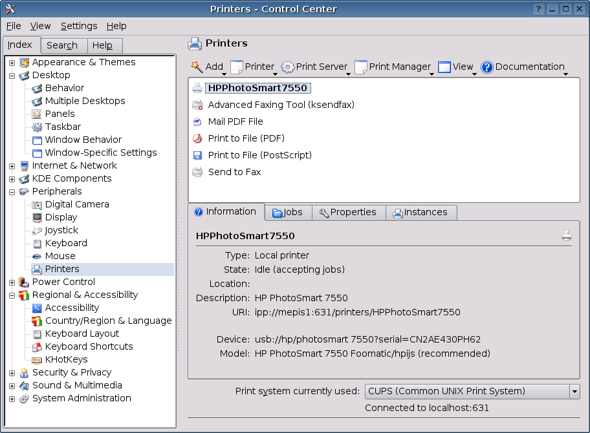Image resolution: width=590 pixels, height=433 pixels.
Task: Open the Digital Camera module
Action: coord(77,204)
